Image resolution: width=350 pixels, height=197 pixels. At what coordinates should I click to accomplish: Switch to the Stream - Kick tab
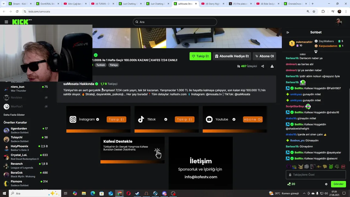[21, 4]
